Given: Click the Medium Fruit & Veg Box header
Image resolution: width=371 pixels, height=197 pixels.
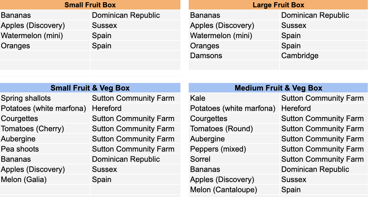Looking at the screenshot, I should tap(278, 88).
